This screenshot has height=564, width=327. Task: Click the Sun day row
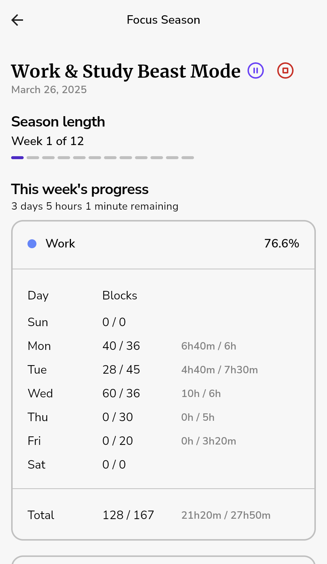pos(163,322)
